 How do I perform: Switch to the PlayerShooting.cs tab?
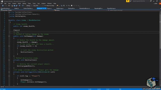(x=5, y=8)
